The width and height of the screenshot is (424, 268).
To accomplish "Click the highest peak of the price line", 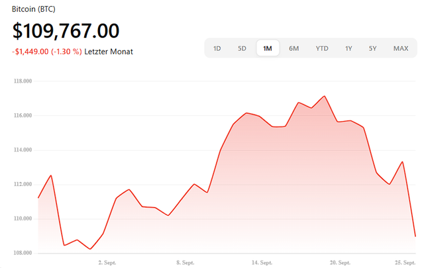I will (325, 96).
